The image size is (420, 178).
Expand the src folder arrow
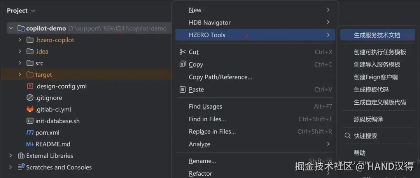(x=20, y=63)
